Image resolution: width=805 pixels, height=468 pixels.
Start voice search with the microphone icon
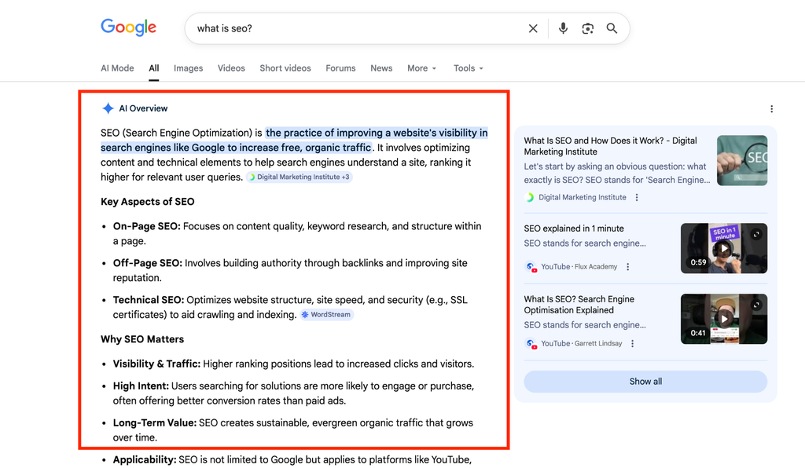click(563, 28)
